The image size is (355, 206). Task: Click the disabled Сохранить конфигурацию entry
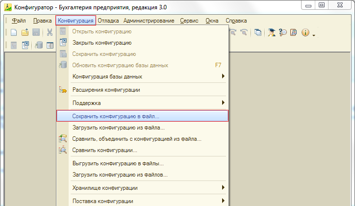click(x=142, y=54)
